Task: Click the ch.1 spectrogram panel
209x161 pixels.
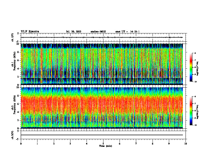Action: pos(102,64)
